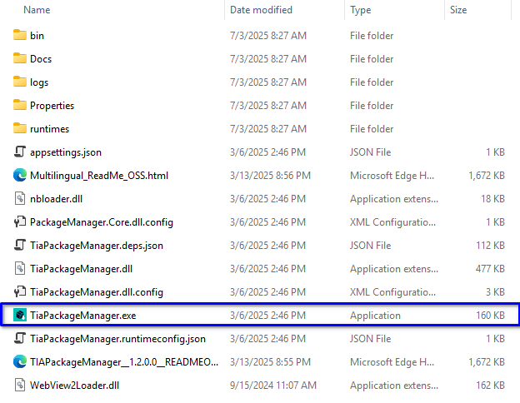Click the TiaPackageManager.dll.config file icon
520x403 pixels.
[20, 291]
